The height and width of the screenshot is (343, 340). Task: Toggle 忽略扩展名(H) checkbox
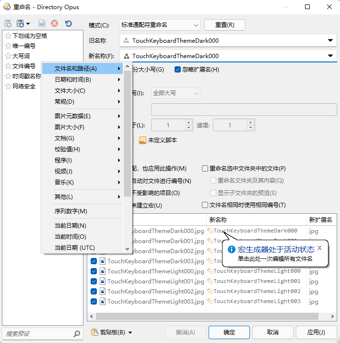pos(177,70)
